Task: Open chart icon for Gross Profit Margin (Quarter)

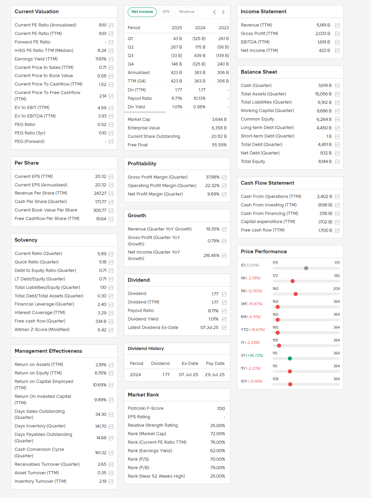Action: coord(224,178)
